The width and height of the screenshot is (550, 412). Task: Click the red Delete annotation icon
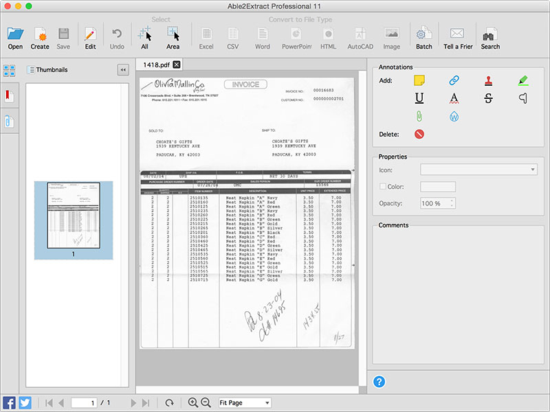(x=419, y=134)
